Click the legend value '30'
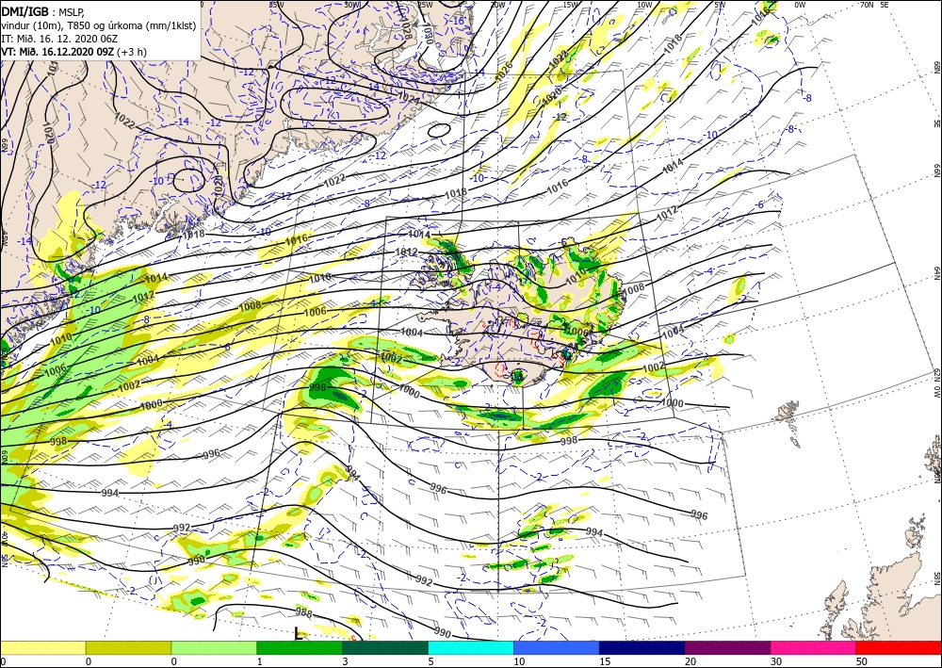The image size is (942, 668). (x=775, y=661)
